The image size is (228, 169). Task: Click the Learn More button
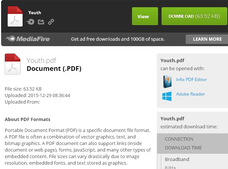coord(207,39)
